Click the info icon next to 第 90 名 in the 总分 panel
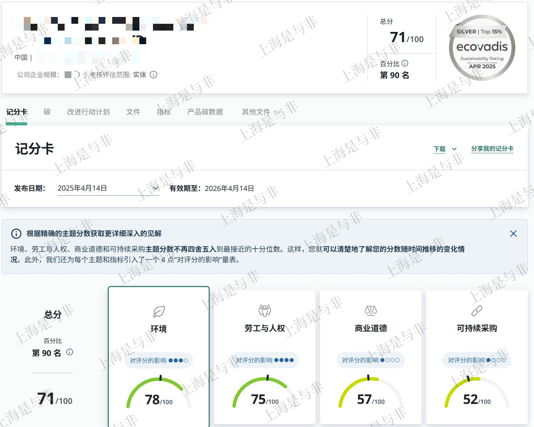 coord(70,352)
